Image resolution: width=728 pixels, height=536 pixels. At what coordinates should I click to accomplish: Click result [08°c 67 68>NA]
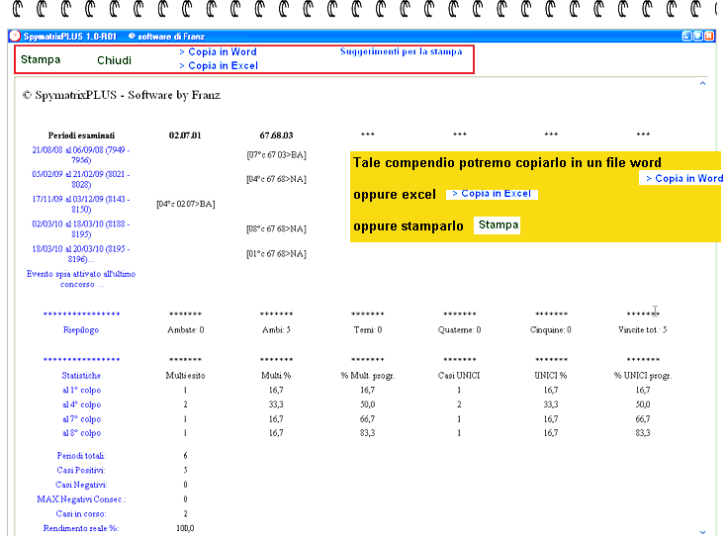(x=276, y=228)
